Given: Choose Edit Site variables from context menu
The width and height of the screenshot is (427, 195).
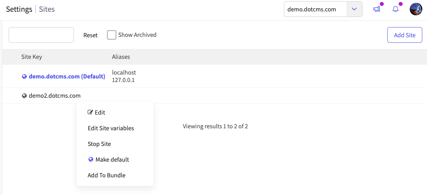Looking at the screenshot, I should pos(111,128).
